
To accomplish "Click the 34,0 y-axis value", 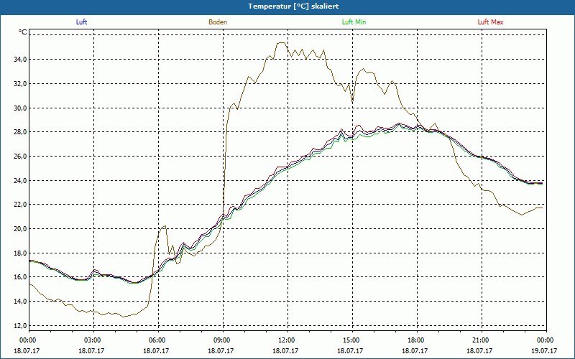I will [x=21, y=60].
